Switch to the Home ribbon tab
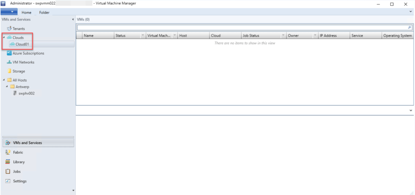Image resolution: width=415 pixels, height=195 pixels. (26, 13)
